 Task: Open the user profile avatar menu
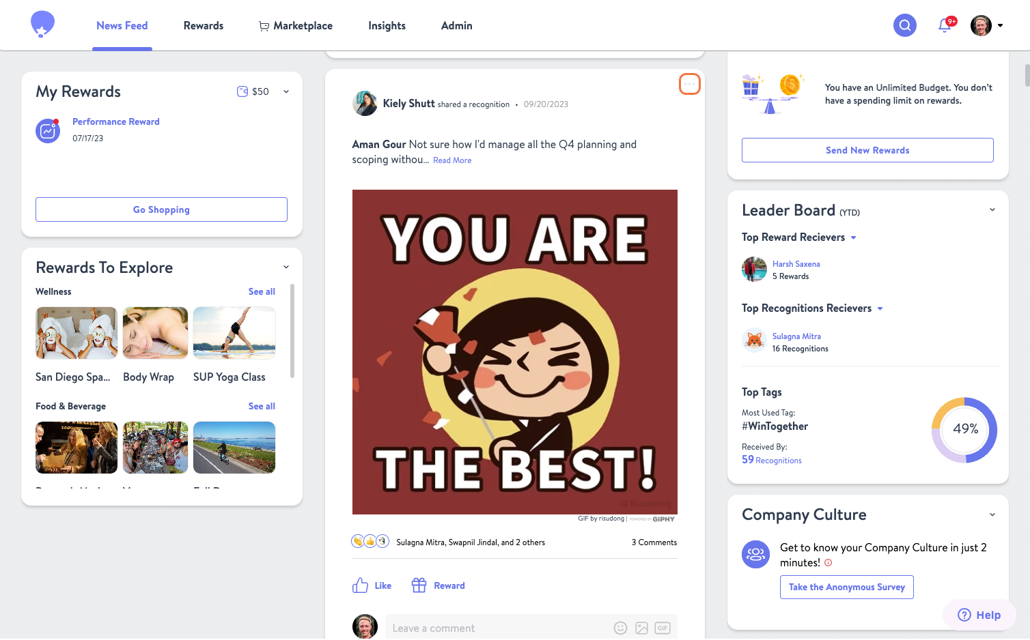[981, 25]
